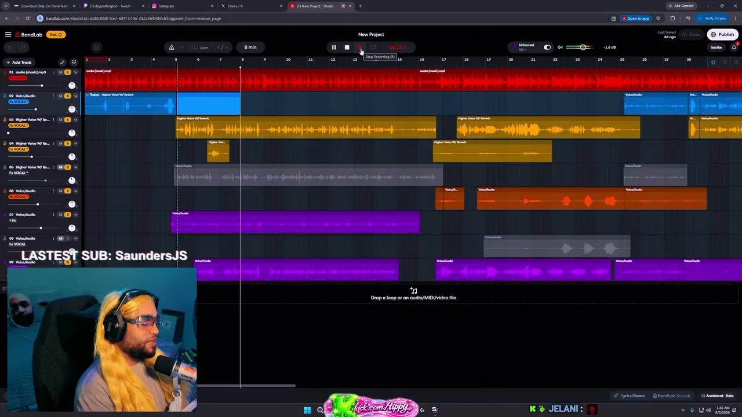Switch to the Instagram browser tab
The width and height of the screenshot is (742, 417).
[x=183, y=6]
